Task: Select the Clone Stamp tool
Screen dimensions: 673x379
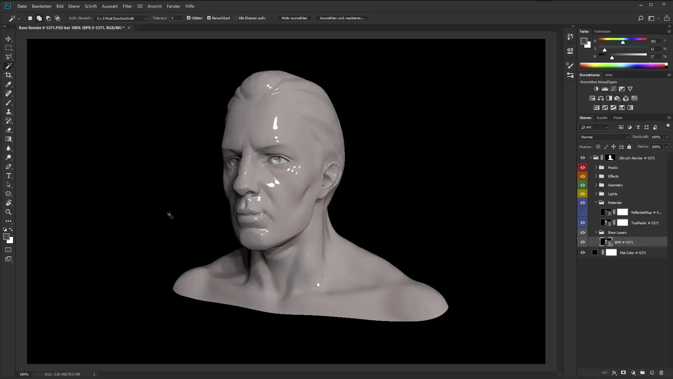Action: click(x=8, y=112)
